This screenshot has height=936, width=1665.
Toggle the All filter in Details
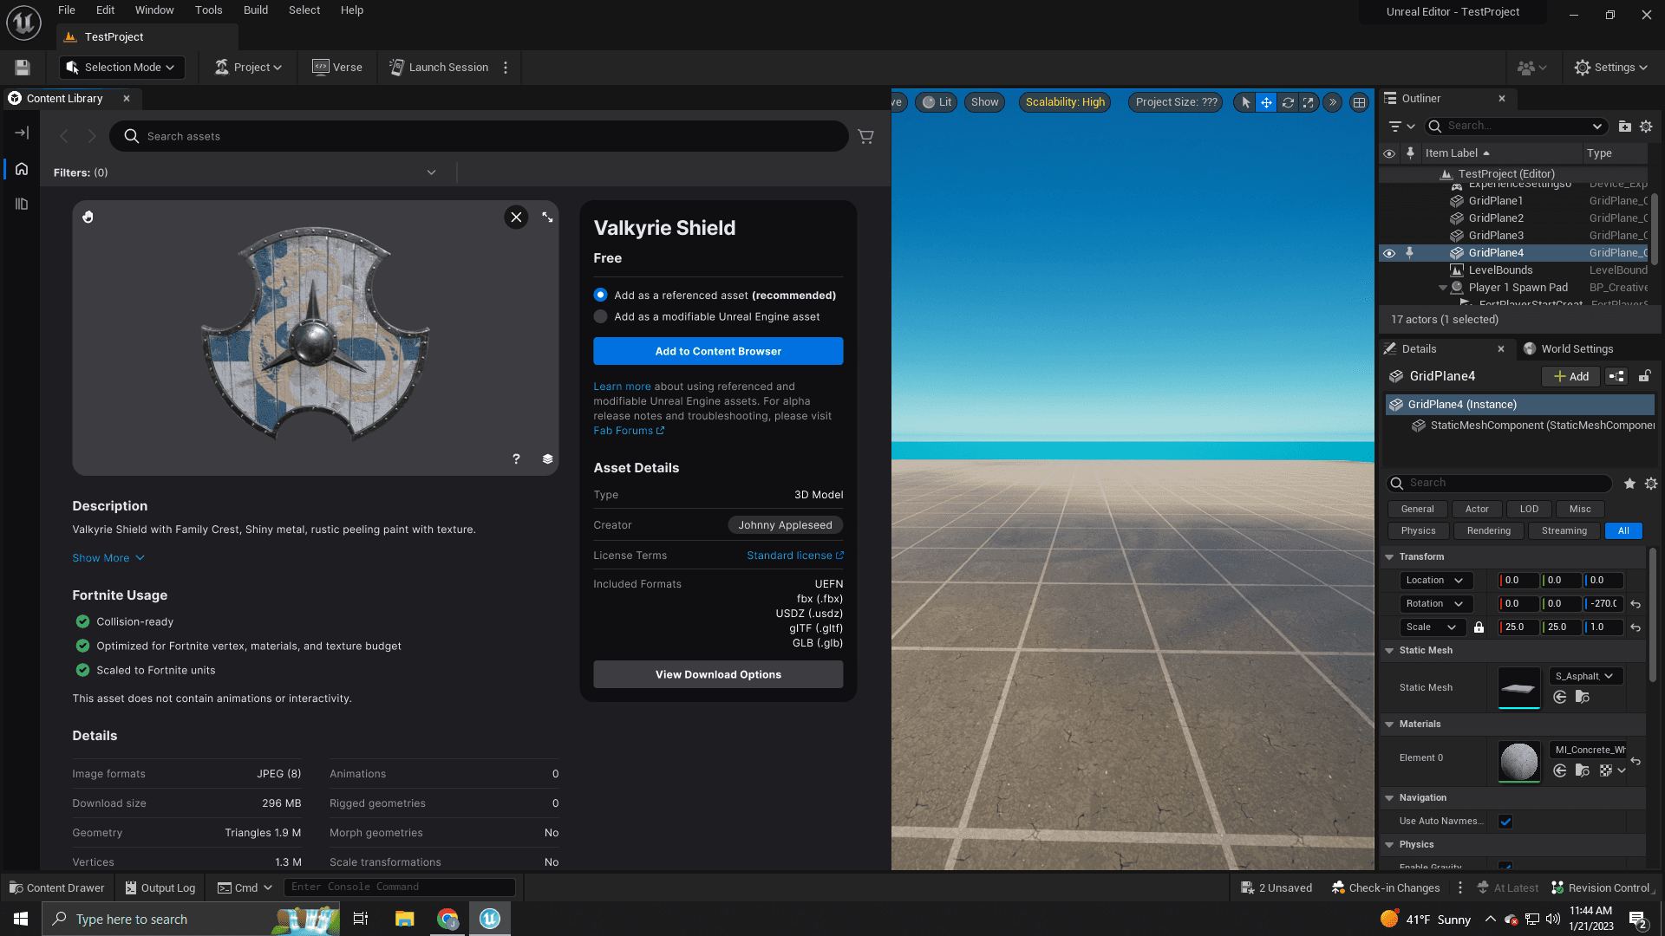click(1623, 531)
